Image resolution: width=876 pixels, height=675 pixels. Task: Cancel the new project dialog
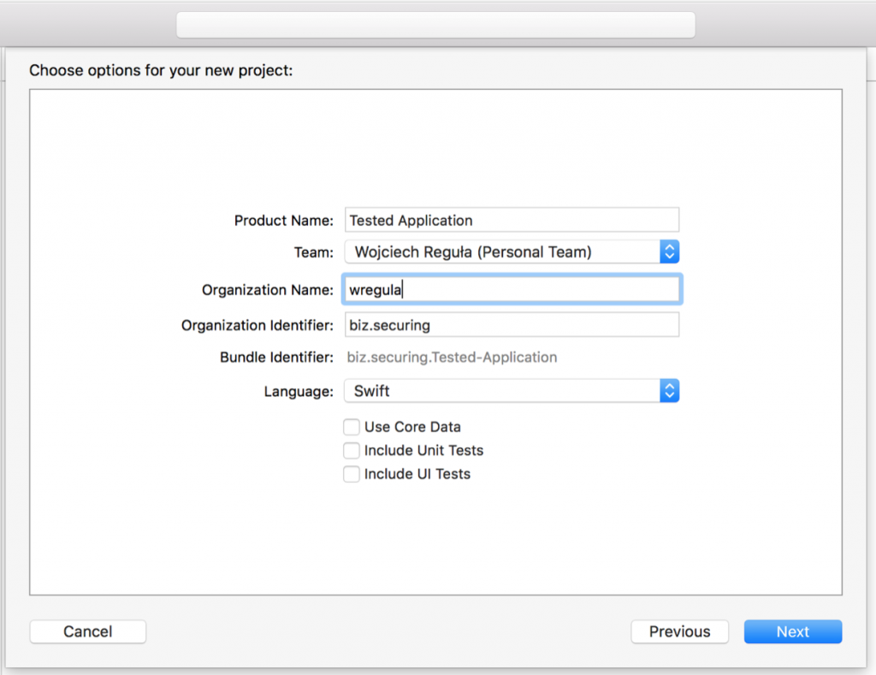click(88, 631)
